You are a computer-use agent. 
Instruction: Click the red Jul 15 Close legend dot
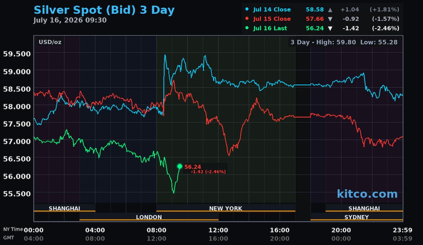(x=247, y=19)
